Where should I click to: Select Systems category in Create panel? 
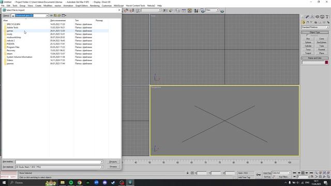coord(328,22)
